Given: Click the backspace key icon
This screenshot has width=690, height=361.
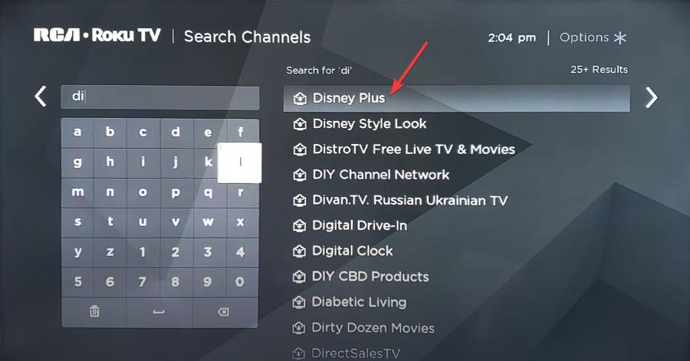Looking at the screenshot, I should (224, 312).
